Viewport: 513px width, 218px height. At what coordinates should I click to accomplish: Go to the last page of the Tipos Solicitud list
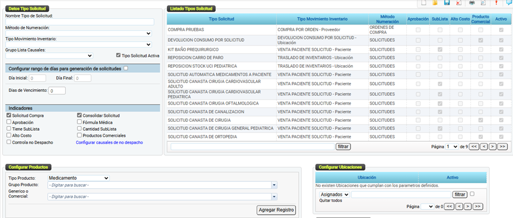point(502,147)
